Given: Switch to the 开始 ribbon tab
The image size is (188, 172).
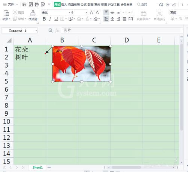Looking at the screenshot, I should tap(57, 5).
